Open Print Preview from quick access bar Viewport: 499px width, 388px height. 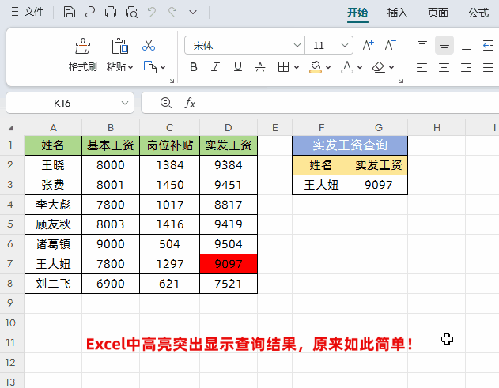[131, 12]
